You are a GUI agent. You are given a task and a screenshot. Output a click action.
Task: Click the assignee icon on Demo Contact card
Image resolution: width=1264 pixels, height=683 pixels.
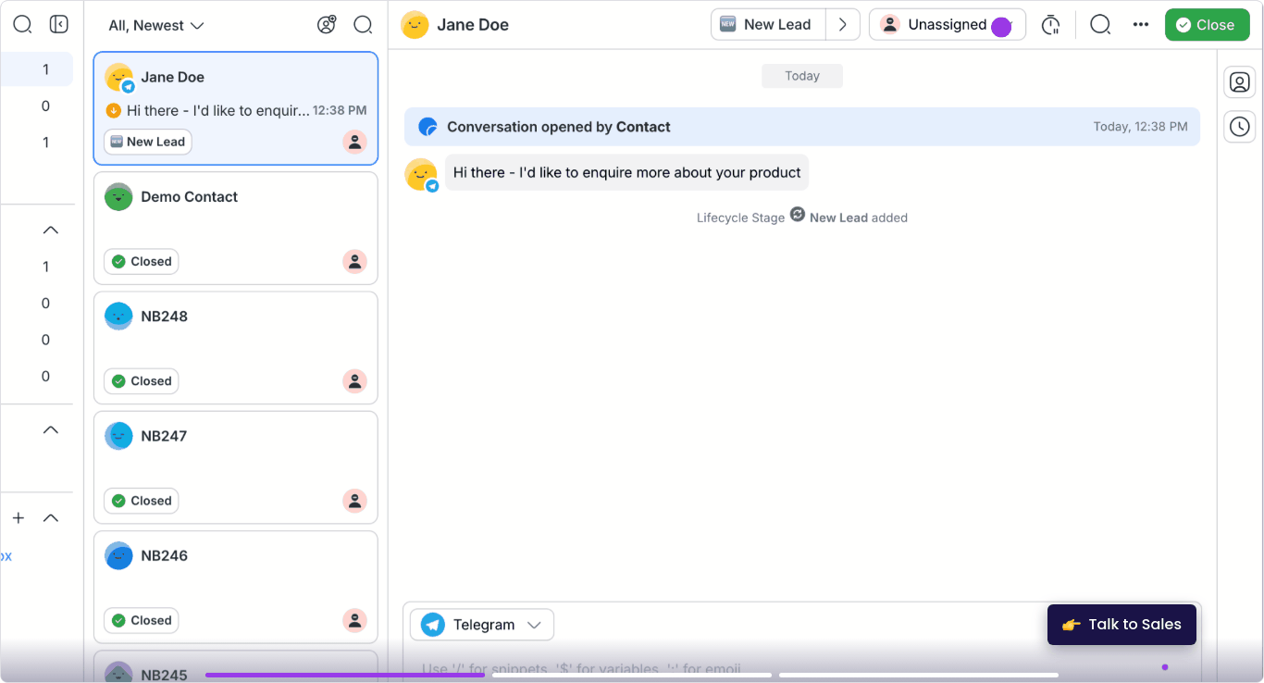coord(354,262)
